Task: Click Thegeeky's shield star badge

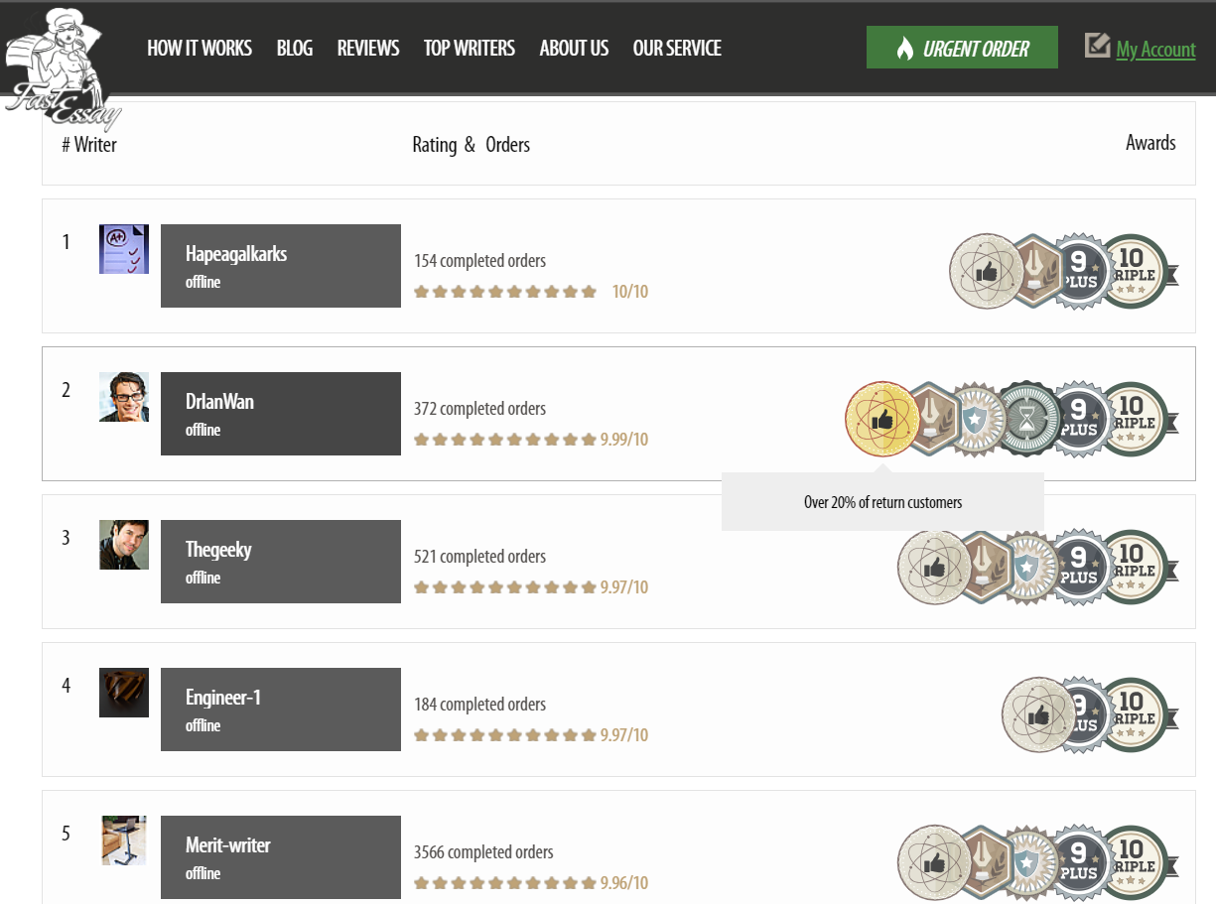Action: pyautogui.click(x=1026, y=567)
